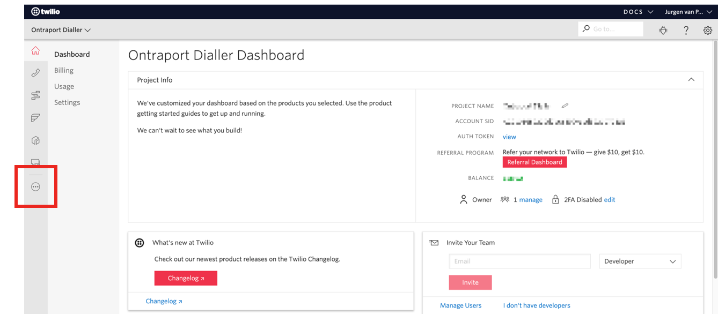Click the ACCOUNT SID label
This screenshot has height=314, width=718.
coord(474,122)
